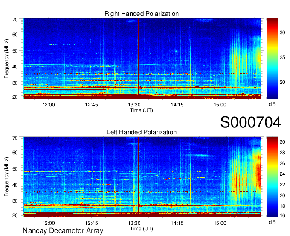Click the left-handed plot's dB colorbar
Viewport: 290px width, 236px height.
coord(272,177)
